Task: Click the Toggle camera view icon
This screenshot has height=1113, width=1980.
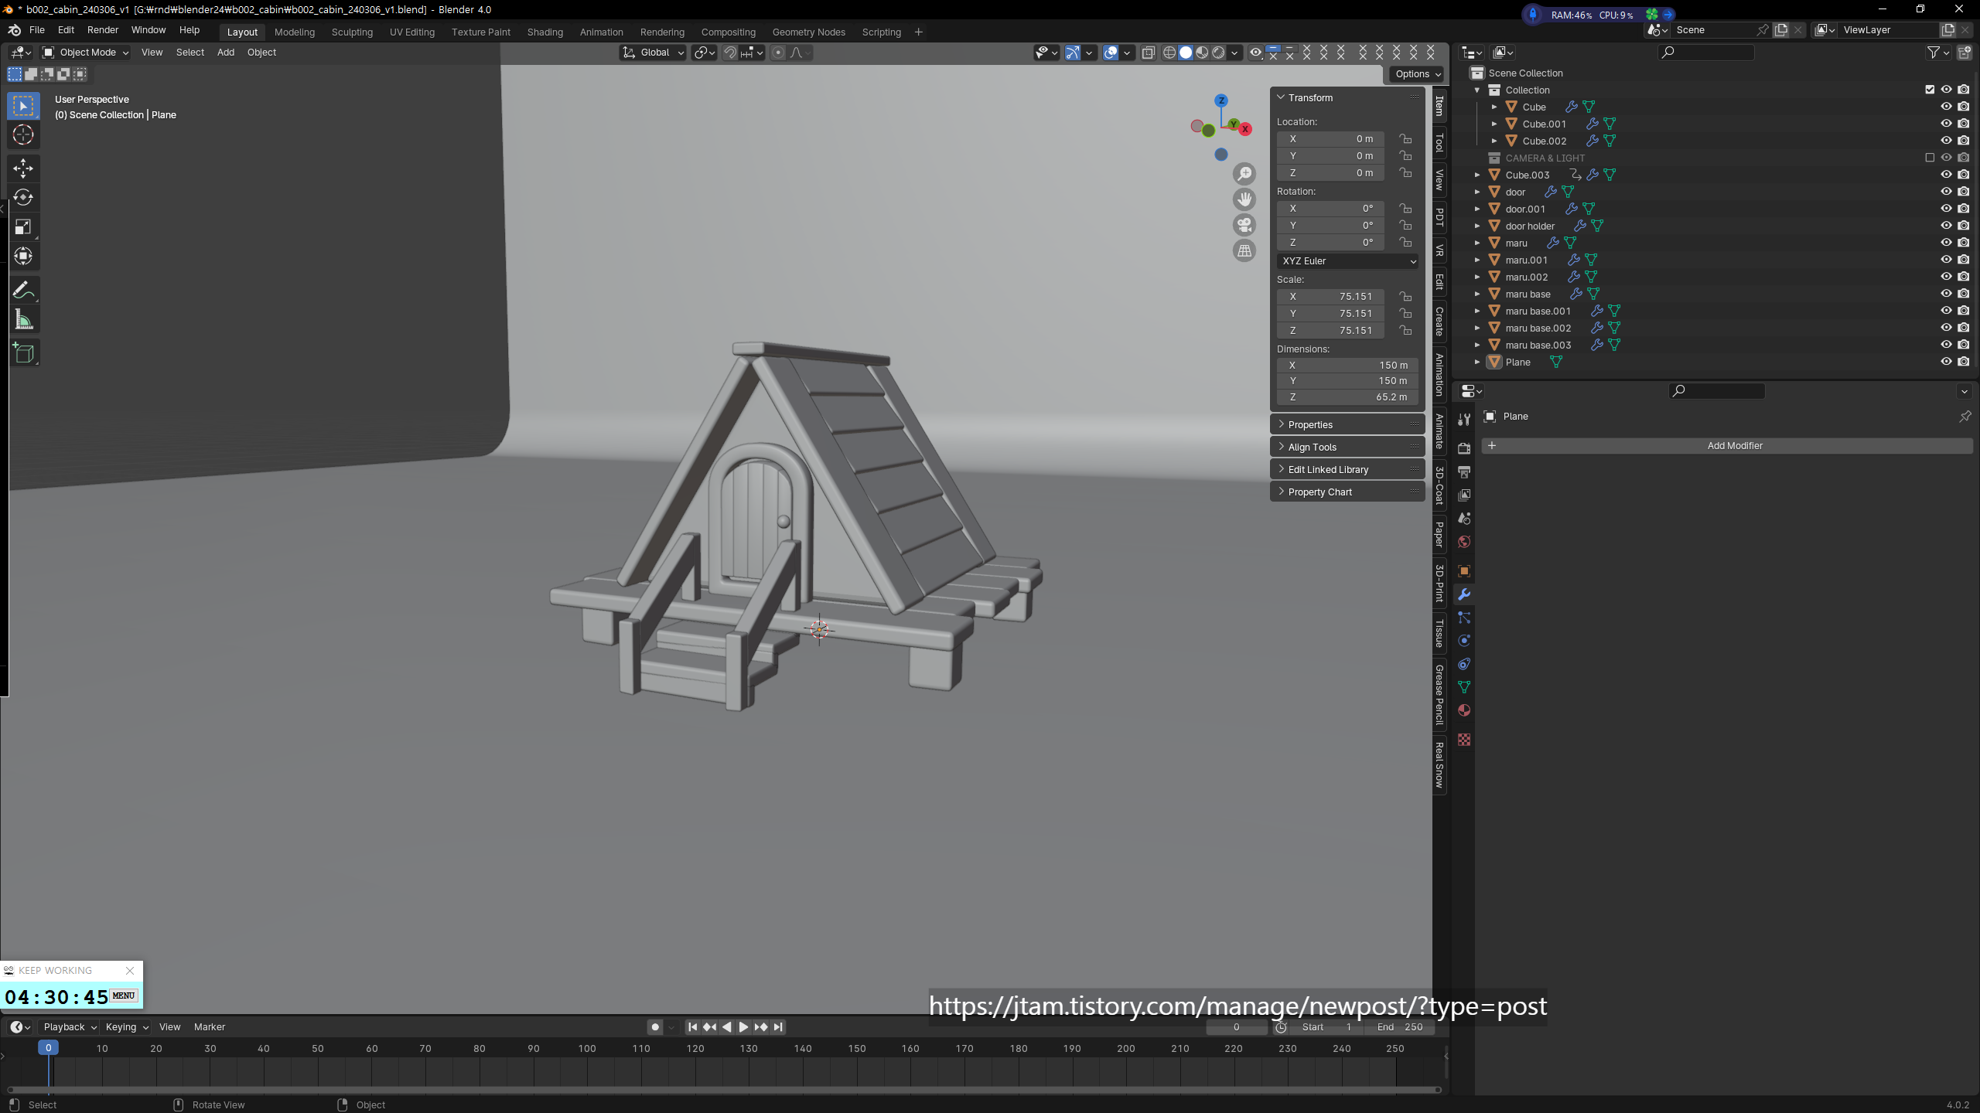Action: tap(1244, 225)
